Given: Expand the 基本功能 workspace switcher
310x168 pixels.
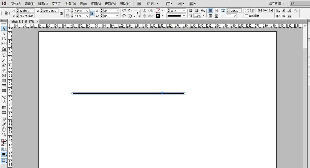Looking at the screenshot, I should click(x=277, y=3).
